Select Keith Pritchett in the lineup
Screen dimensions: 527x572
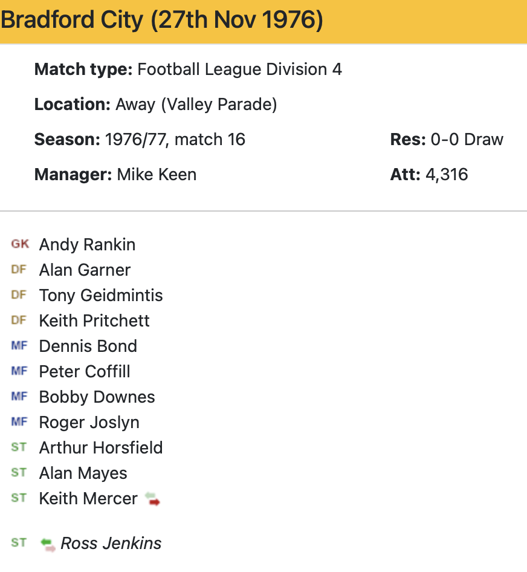point(94,321)
